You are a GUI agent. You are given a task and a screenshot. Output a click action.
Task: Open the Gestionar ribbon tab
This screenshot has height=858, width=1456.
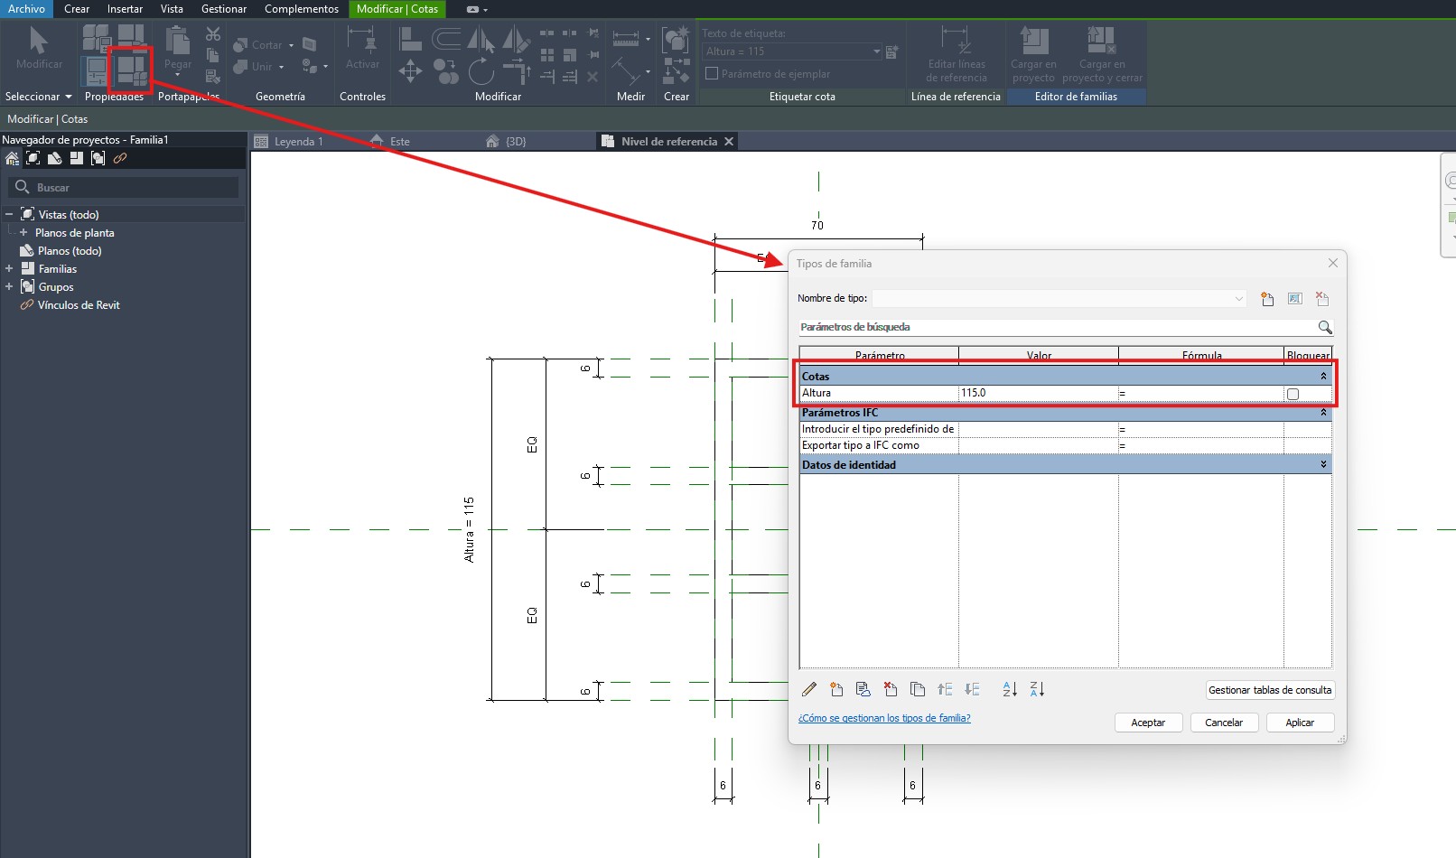223,9
